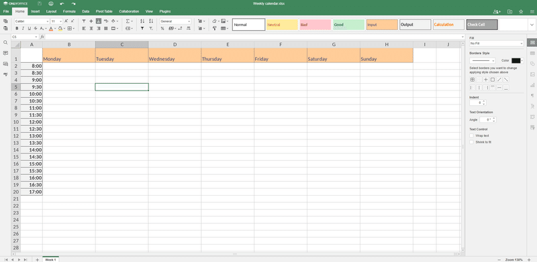Switch to the Layout tab

coord(52,11)
